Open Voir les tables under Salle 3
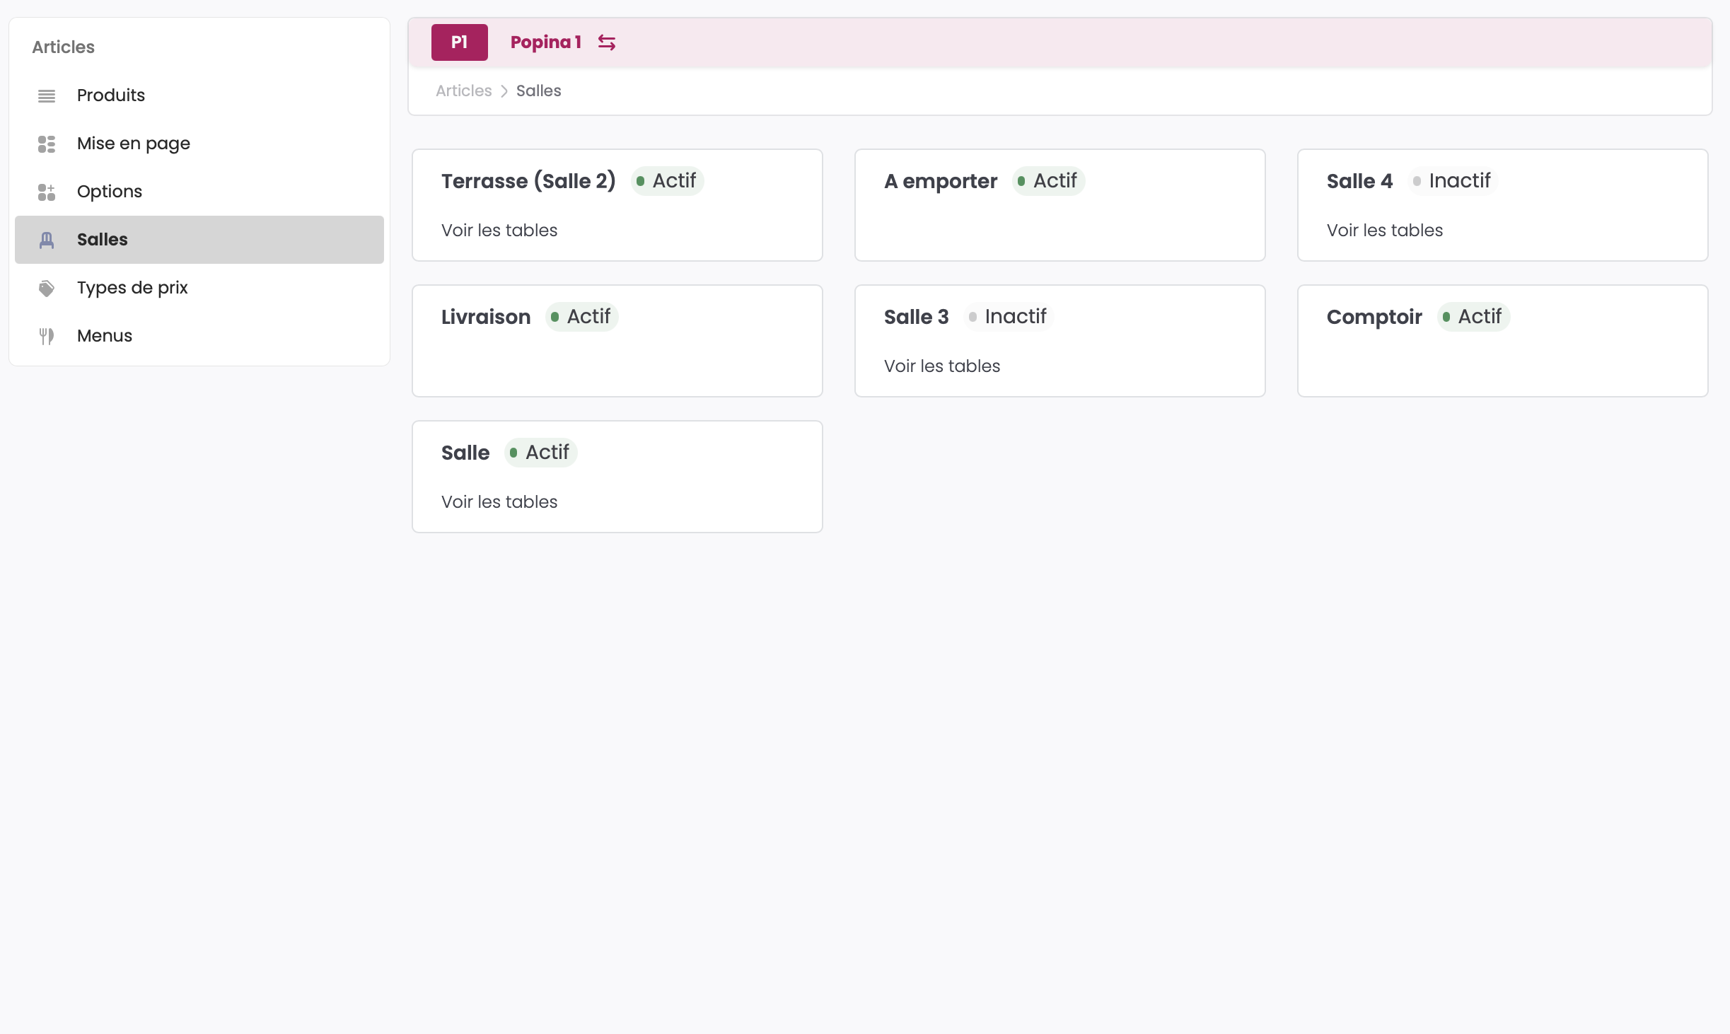 click(942, 366)
